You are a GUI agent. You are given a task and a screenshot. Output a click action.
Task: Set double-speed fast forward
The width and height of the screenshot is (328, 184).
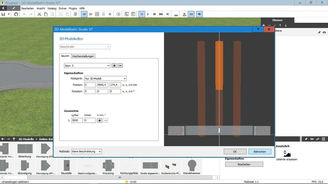(x=154, y=14)
